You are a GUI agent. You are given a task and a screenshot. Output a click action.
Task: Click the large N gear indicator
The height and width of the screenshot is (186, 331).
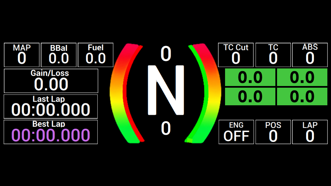(166, 90)
